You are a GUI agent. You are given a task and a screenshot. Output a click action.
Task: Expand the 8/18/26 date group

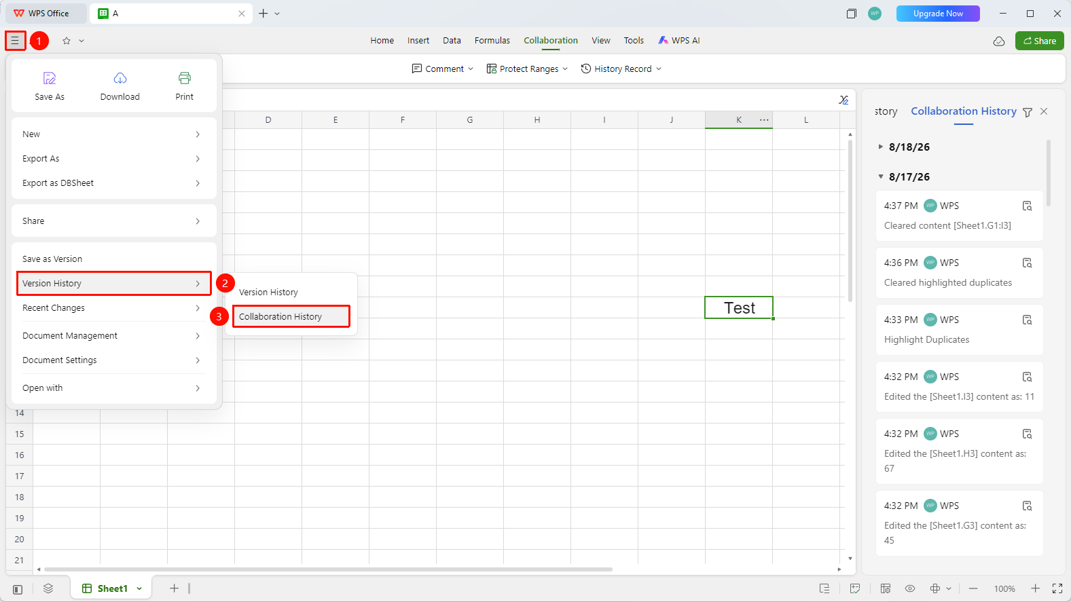881,147
